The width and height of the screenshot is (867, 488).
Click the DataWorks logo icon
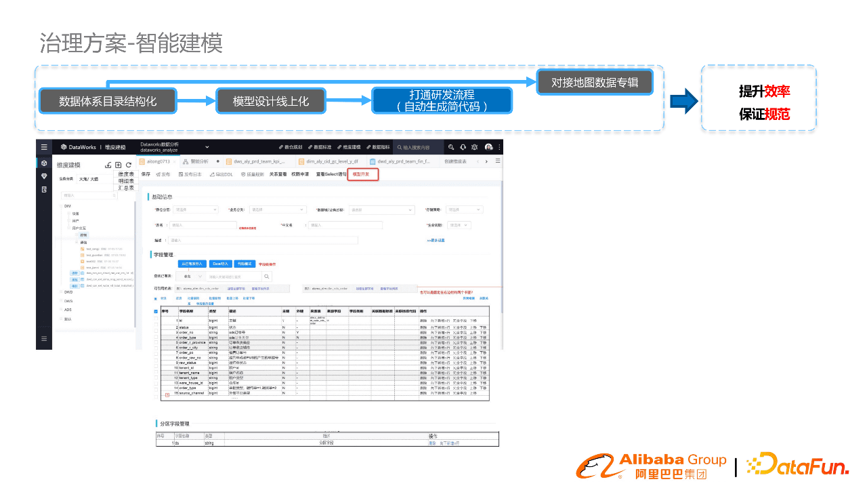[x=64, y=147]
